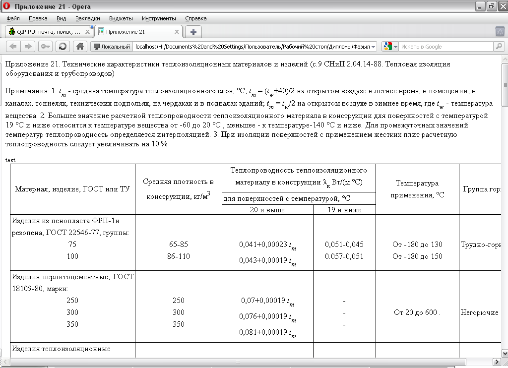This screenshot has width=508, height=368.
Task: Click the vertical scrollbar down arrow
Action: [x=505, y=353]
